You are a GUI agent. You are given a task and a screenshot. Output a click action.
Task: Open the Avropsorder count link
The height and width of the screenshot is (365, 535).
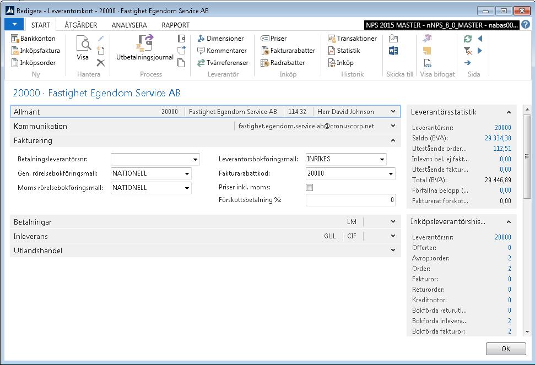(x=510, y=258)
